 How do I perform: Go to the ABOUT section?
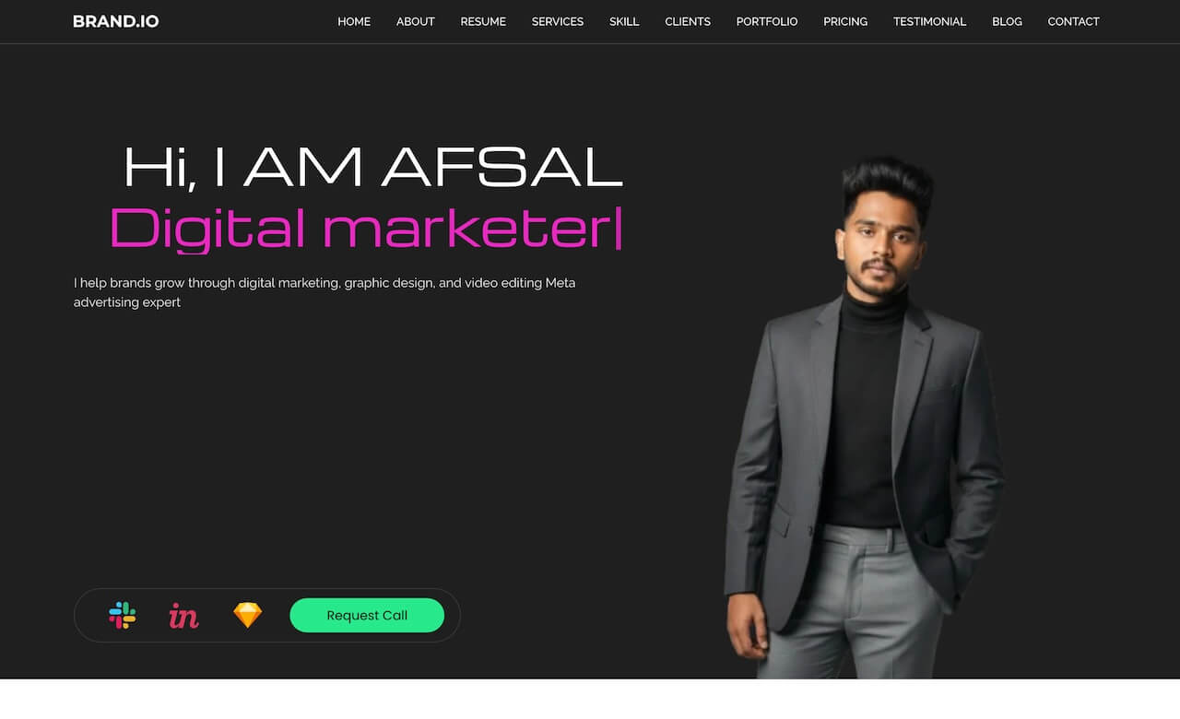point(416,21)
